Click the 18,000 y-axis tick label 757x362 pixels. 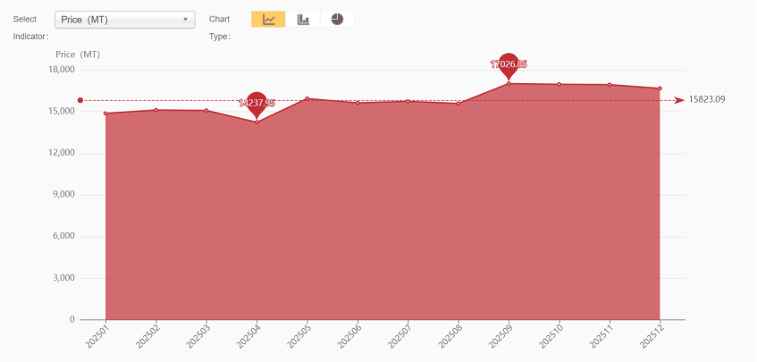point(62,70)
